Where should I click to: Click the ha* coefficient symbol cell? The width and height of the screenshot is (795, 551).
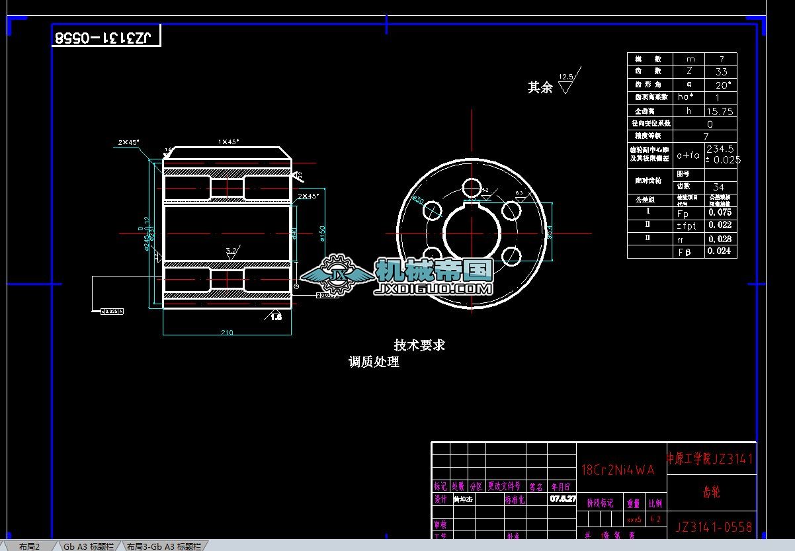[689, 97]
